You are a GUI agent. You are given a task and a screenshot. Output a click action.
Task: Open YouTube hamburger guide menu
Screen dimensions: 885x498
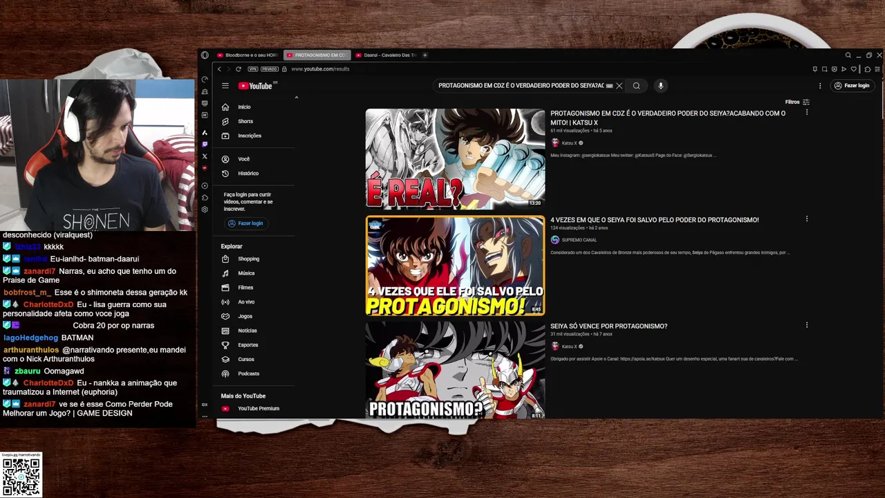click(225, 86)
